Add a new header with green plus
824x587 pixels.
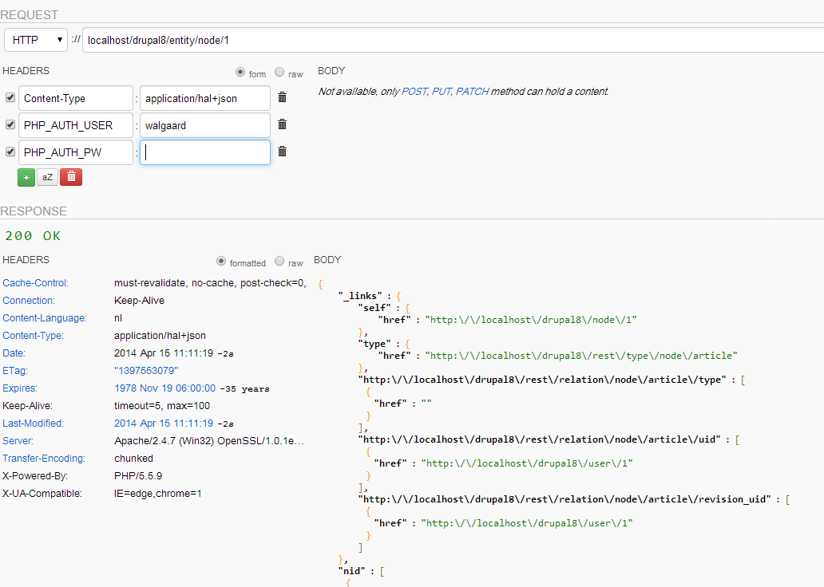pyautogui.click(x=26, y=178)
